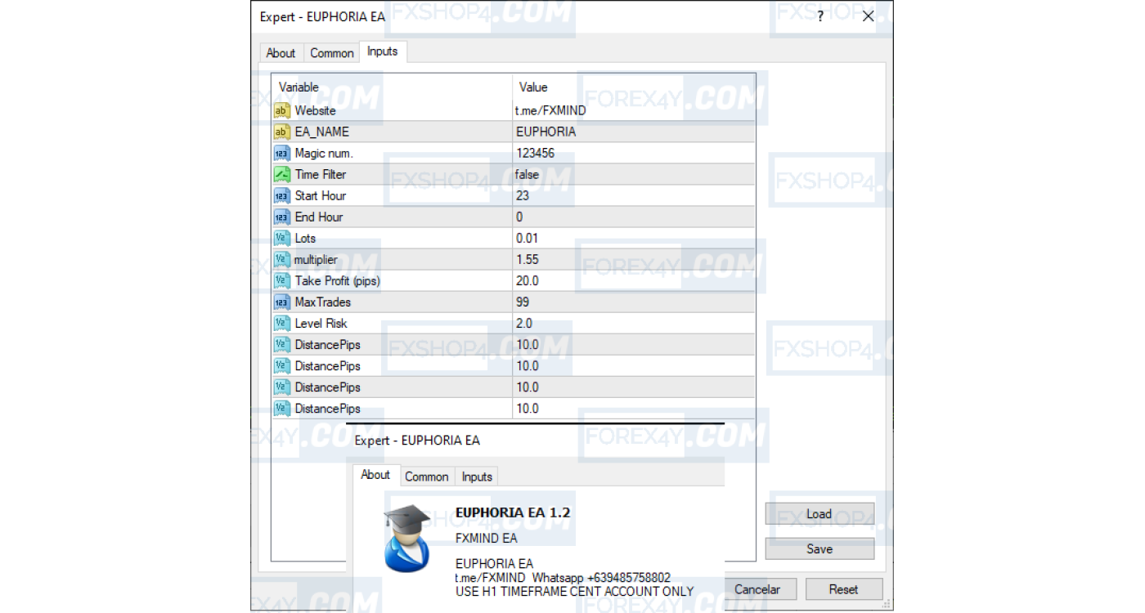Click the Magic num. integer icon
The height and width of the screenshot is (613, 1145).
(x=281, y=154)
